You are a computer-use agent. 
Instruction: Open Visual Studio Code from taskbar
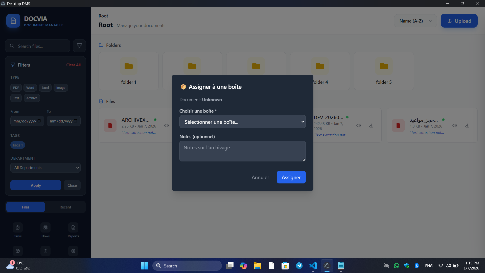[313, 266]
